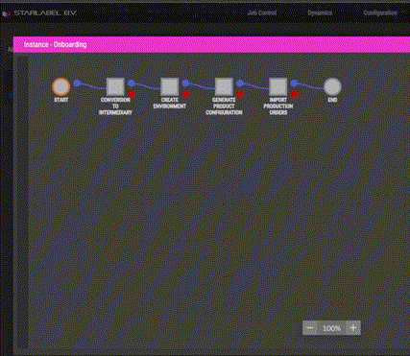Screen dimensions: 410x356
Task: Click red port under Conversion to Intermediary
Action: tap(132, 94)
